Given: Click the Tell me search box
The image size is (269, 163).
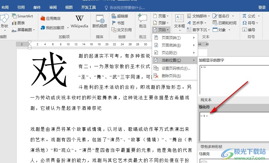Looking at the screenshot, I should pyautogui.click(x=125, y=8).
